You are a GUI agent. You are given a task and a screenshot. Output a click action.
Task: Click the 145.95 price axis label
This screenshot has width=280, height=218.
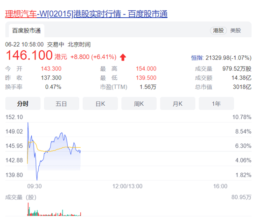[14, 146]
